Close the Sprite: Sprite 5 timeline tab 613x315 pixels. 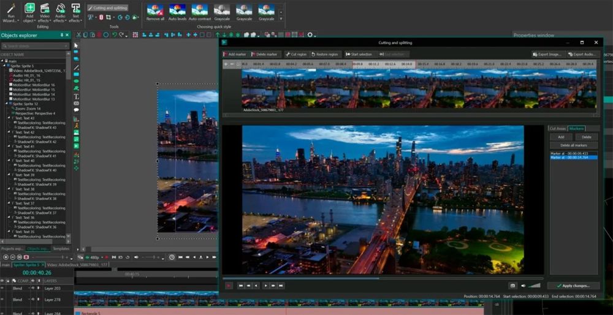(x=43, y=265)
